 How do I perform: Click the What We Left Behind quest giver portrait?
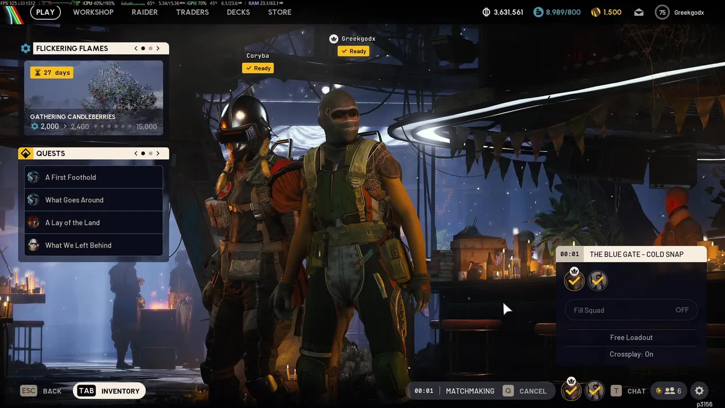pos(33,245)
